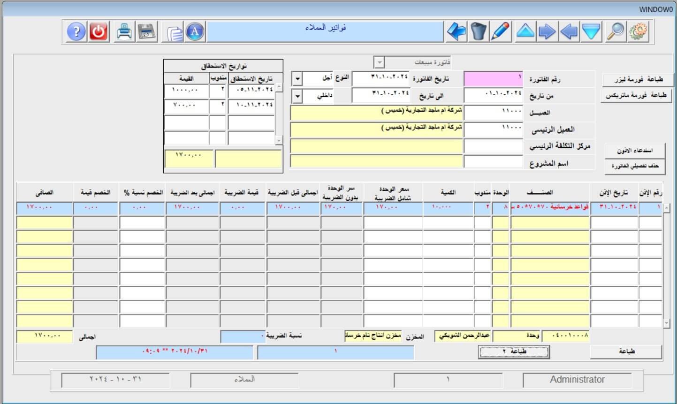Viewport: 677px width, 404px height.
Task: Select the pencil edit icon
Action: click(501, 32)
